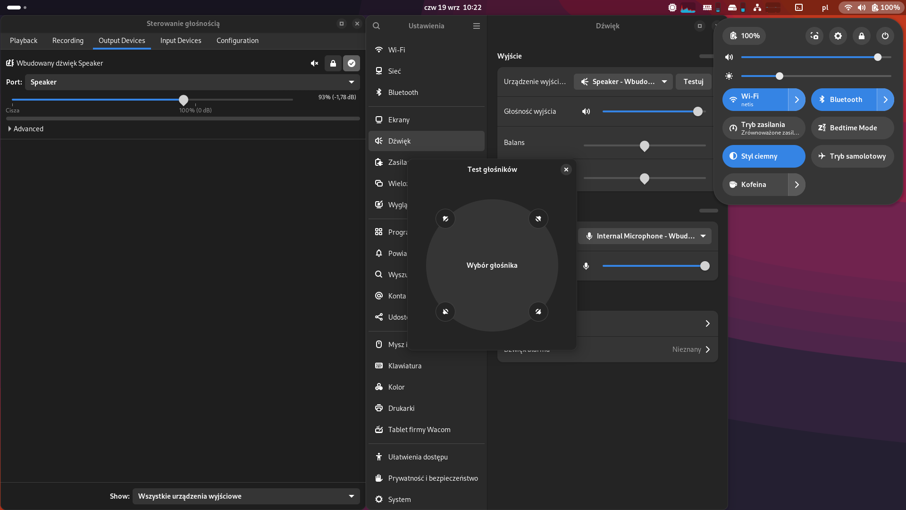The height and width of the screenshot is (510, 906).
Task: Select Wi-Fi in settings sidebar
Action: click(x=427, y=50)
